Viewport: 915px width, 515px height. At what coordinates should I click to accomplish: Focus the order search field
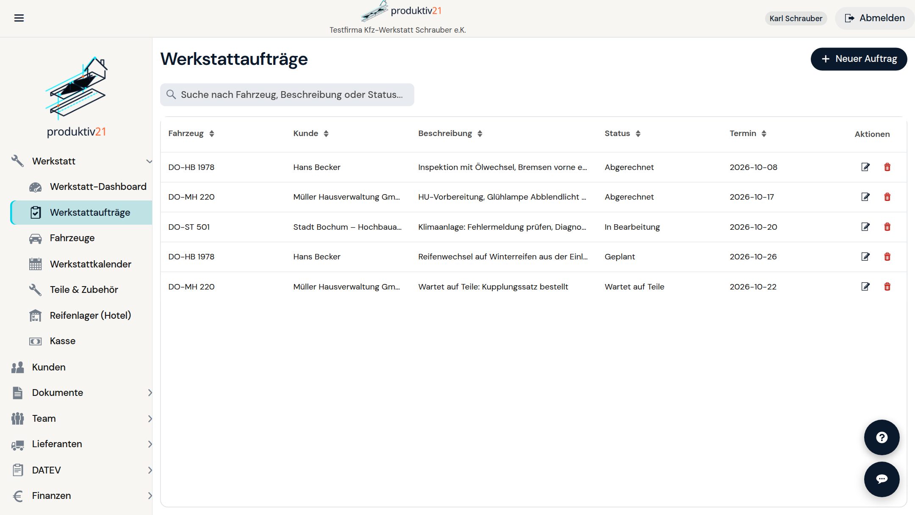coord(287,95)
